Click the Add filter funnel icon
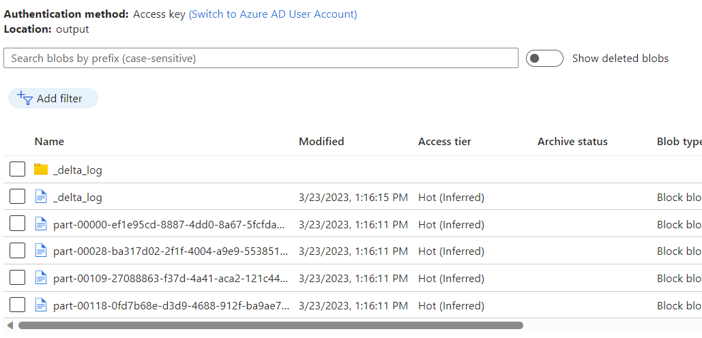 (x=25, y=98)
